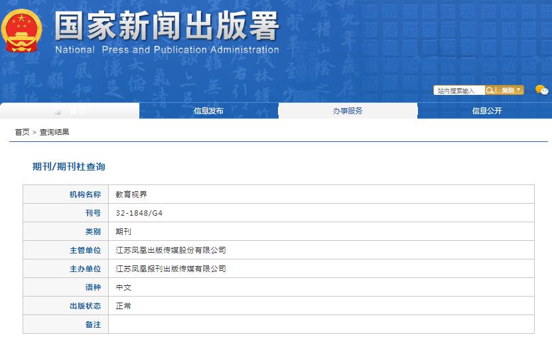Click the 32-1848/G4 serial number value
The height and width of the screenshot is (347, 552).
point(138,213)
